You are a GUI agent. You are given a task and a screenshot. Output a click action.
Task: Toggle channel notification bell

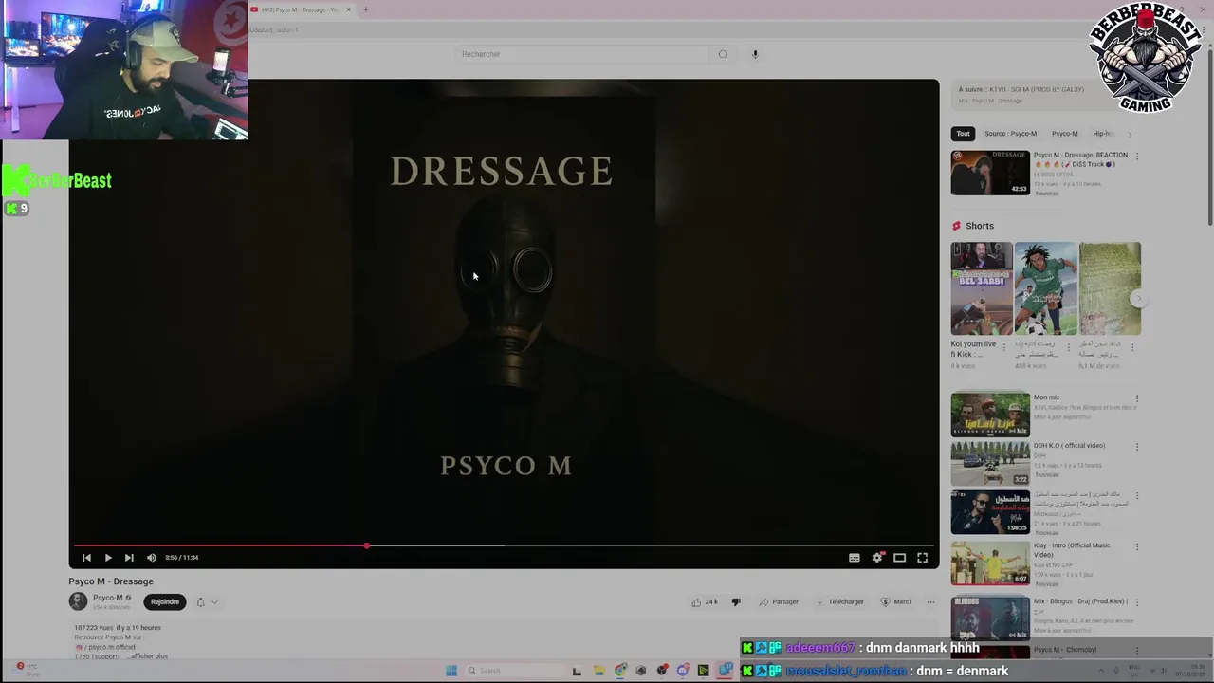click(x=200, y=601)
